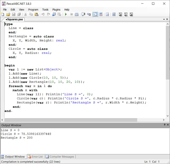Click output line 'Rectangle S = 200'
The image size is (170, 164).
16,138
